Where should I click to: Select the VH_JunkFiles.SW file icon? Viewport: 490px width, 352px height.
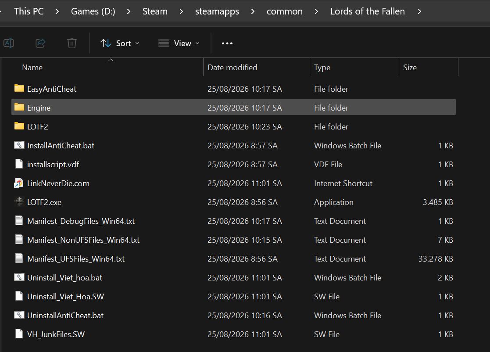[x=19, y=334]
